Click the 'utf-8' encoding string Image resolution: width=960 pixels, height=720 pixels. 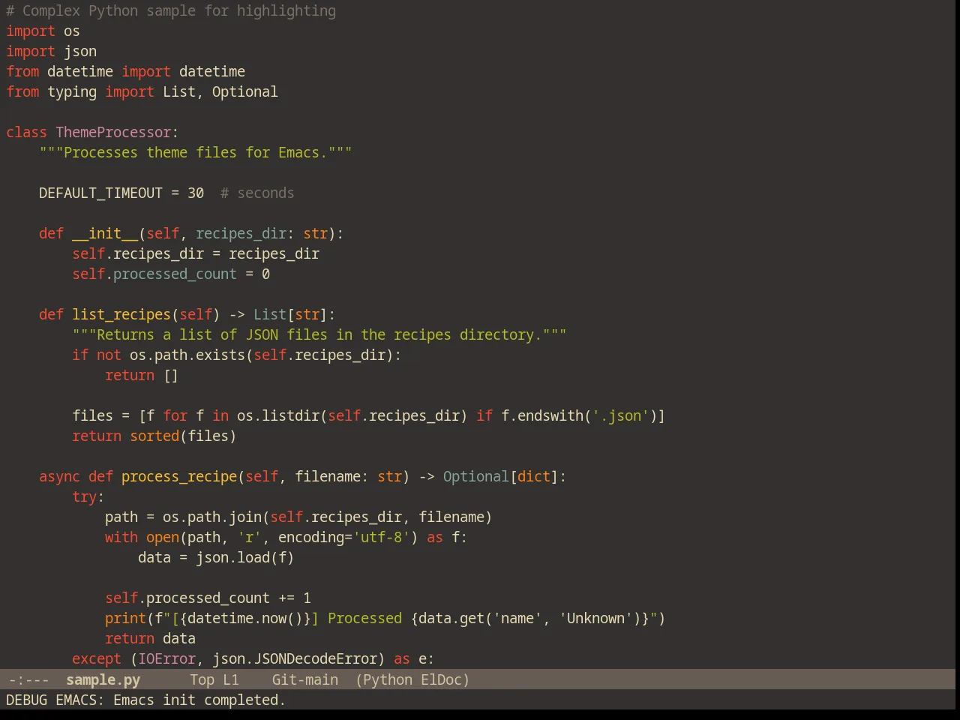coord(381,537)
